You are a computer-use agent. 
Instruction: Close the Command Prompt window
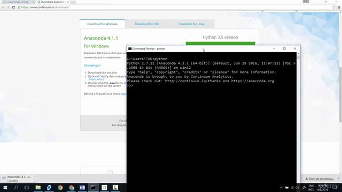[x=295, y=49]
